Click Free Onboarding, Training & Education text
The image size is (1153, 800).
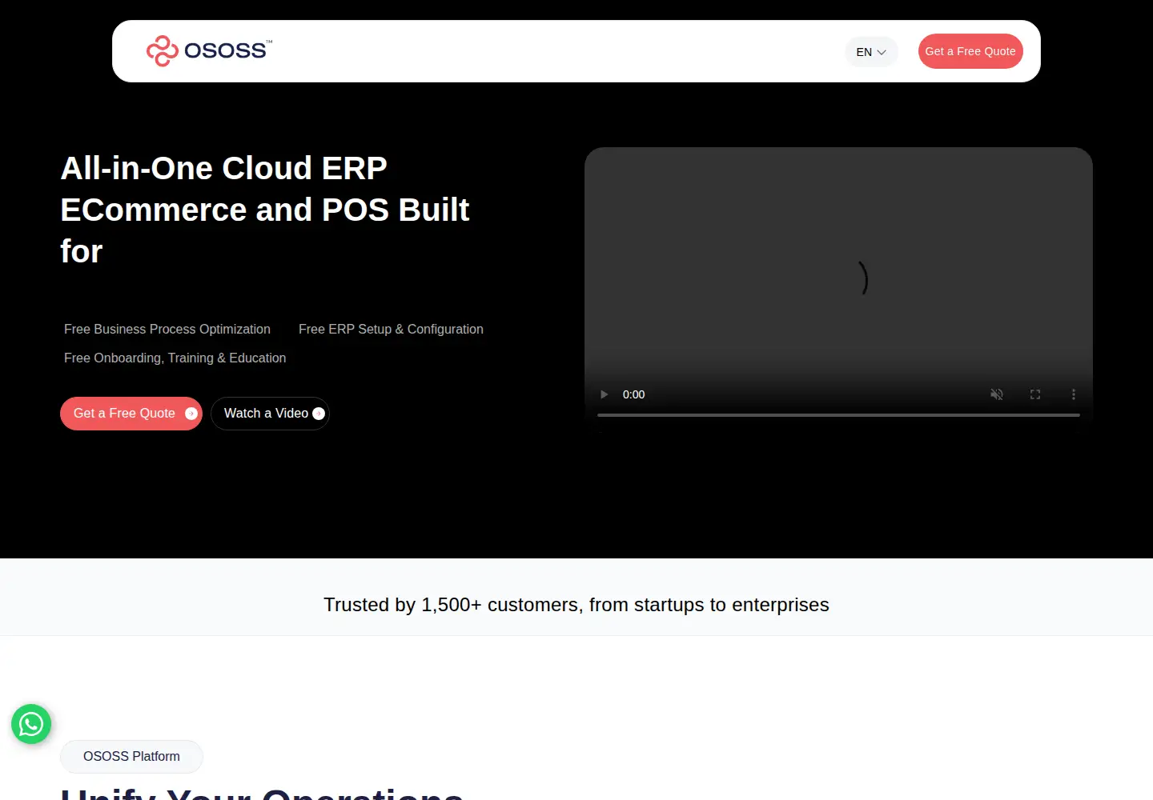coord(175,358)
